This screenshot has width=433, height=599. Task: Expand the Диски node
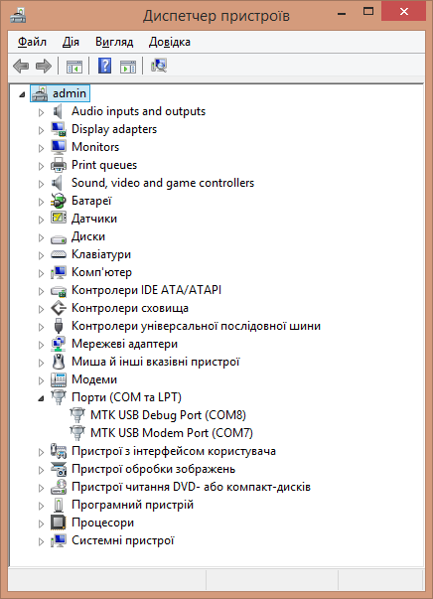42,237
